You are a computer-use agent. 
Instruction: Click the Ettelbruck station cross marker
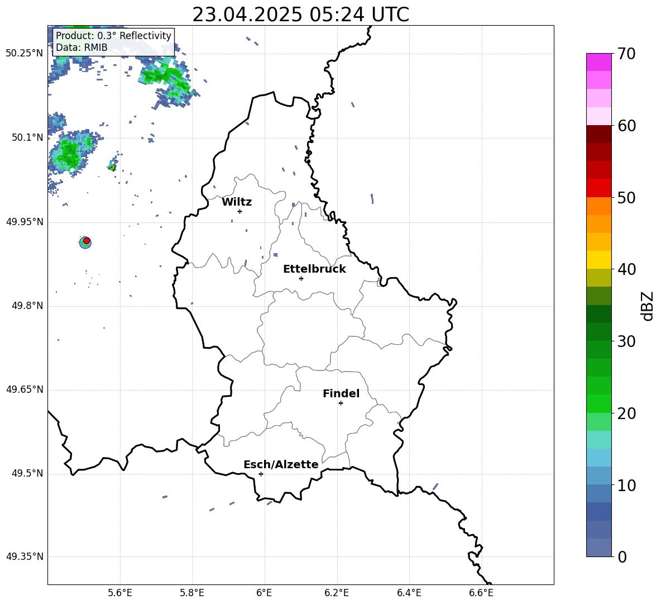301,278
